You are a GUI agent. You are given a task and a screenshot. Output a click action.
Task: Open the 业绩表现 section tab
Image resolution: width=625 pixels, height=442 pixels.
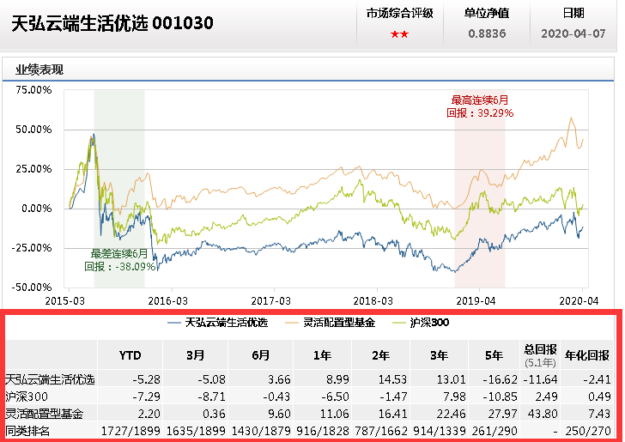39,70
